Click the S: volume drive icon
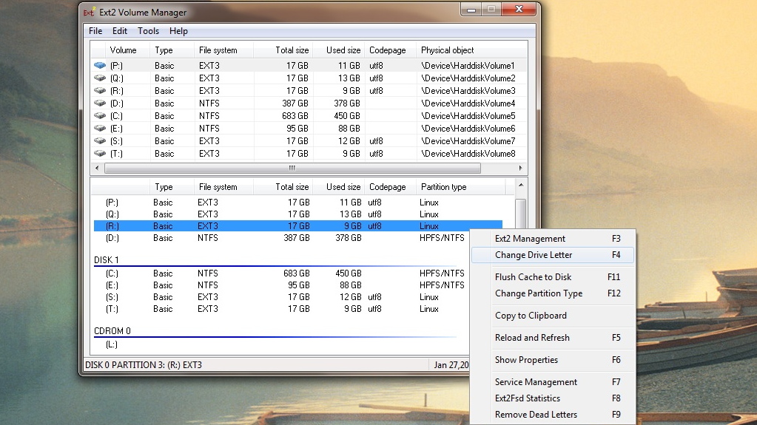Viewport: 757px width, 425px height. (100, 140)
